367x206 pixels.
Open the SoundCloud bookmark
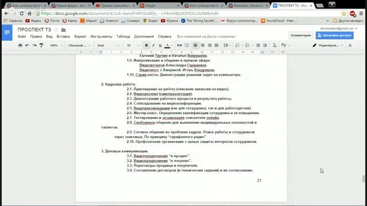click(279, 21)
